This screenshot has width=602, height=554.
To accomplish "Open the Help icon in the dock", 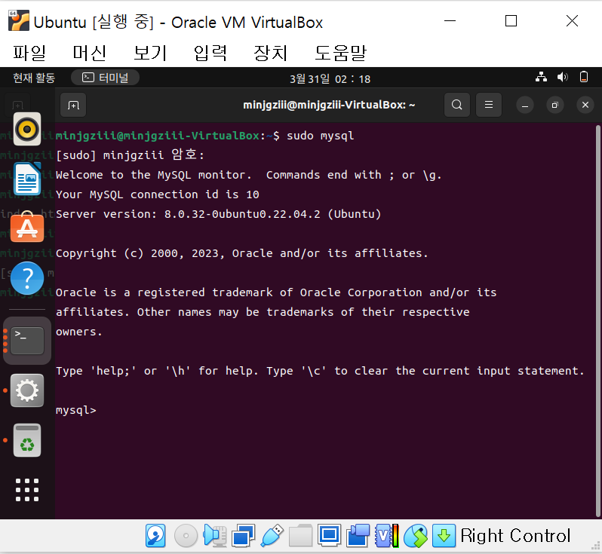I will (x=27, y=278).
